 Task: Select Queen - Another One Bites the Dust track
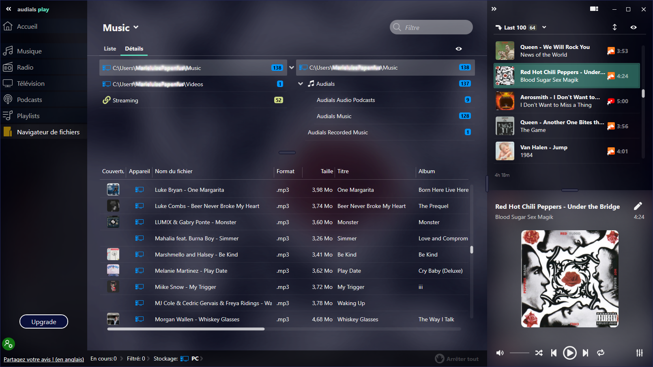pyautogui.click(x=567, y=126)
